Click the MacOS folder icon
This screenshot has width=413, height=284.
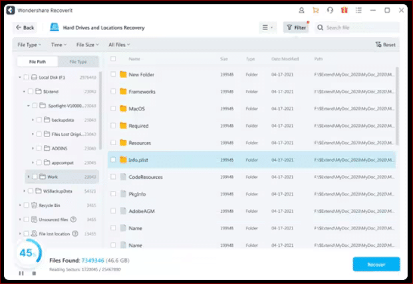tap(123, 108)
